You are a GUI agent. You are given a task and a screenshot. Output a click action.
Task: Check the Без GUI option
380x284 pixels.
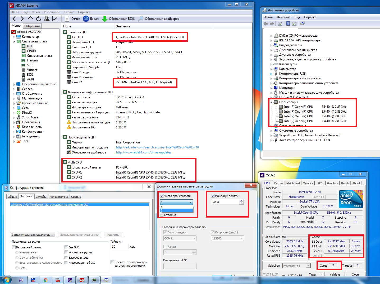point(66,247)
